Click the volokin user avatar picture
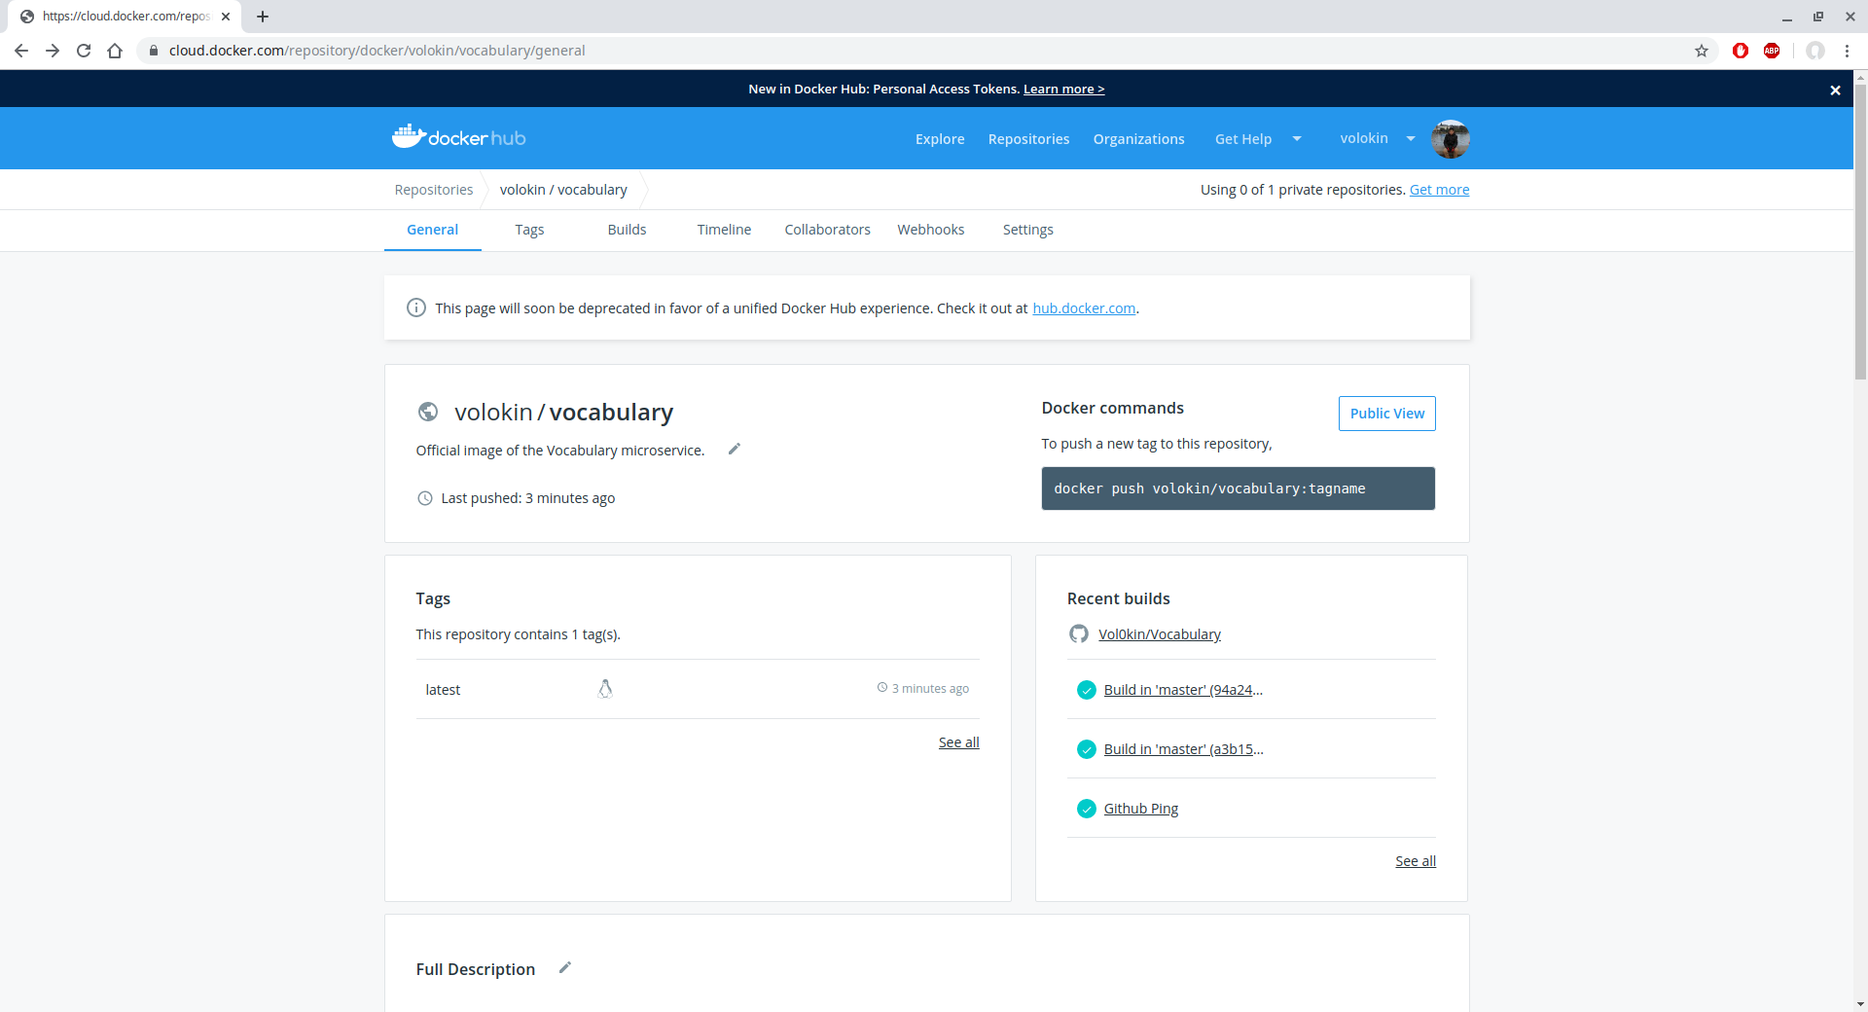Screen dimensions: 1868x1012 [x=1450, y=138]
